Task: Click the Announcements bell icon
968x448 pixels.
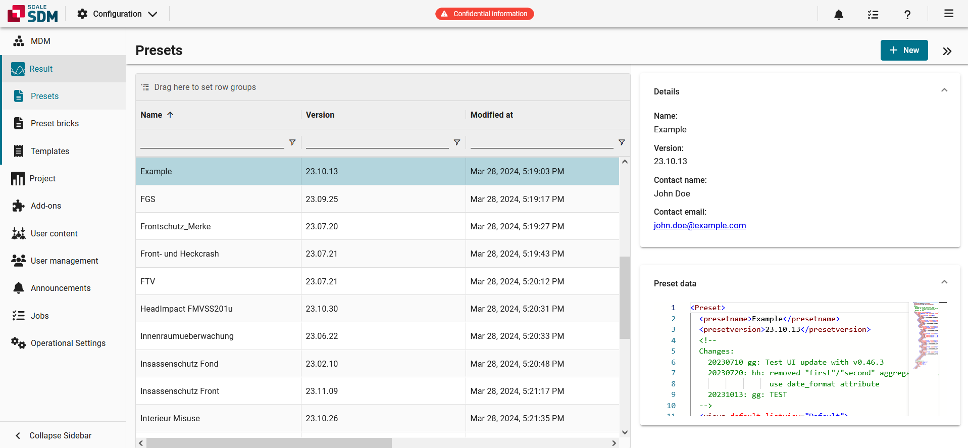Action: click(19, 288)
